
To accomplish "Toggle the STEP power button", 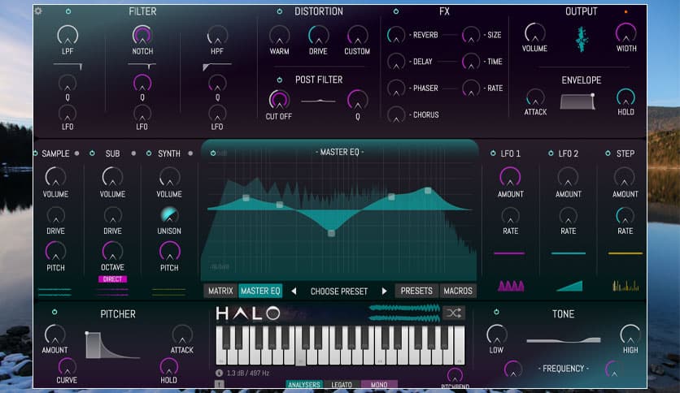I will (x=608, y=153).
